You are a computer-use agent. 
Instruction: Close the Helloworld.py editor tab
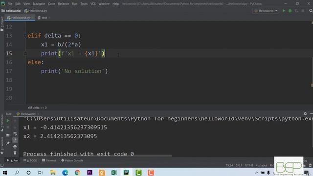[x=33, y=18]
